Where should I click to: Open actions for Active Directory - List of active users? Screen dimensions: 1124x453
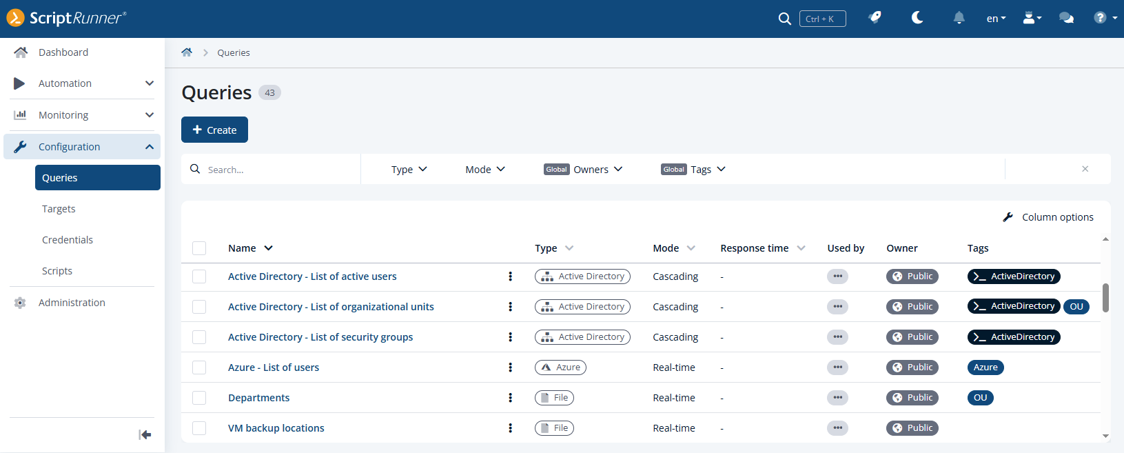coord(510,276)
